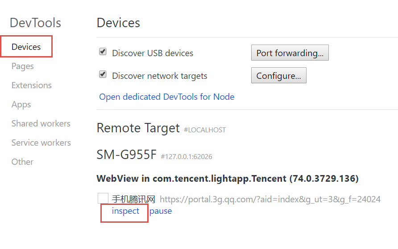Go to Extensions in the sidebar
The image size is (398, 249).
[x=31, y=85]
